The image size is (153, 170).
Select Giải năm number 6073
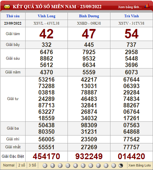click(x=132, y=72)
